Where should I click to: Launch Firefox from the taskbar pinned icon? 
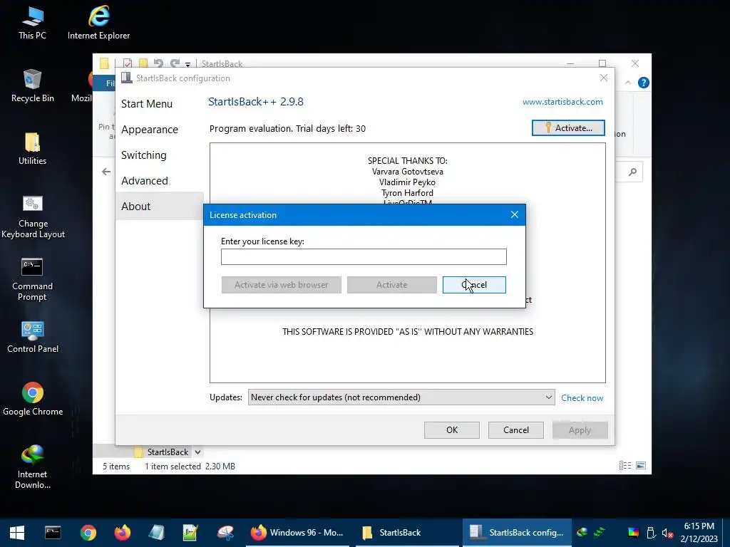(x=123, y=533)
